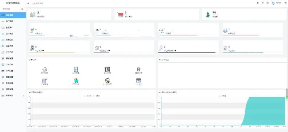This screenshot has width=288, height=132.
Task: Click the search magnifier in sidebar box
Action: click(22, 9)
